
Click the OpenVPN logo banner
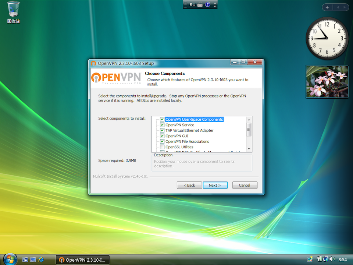tap(116, 78)
